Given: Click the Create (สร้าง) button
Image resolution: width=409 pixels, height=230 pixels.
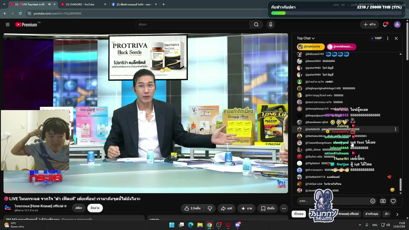Looking at the screenshot, I should click(x=370, y=25).
